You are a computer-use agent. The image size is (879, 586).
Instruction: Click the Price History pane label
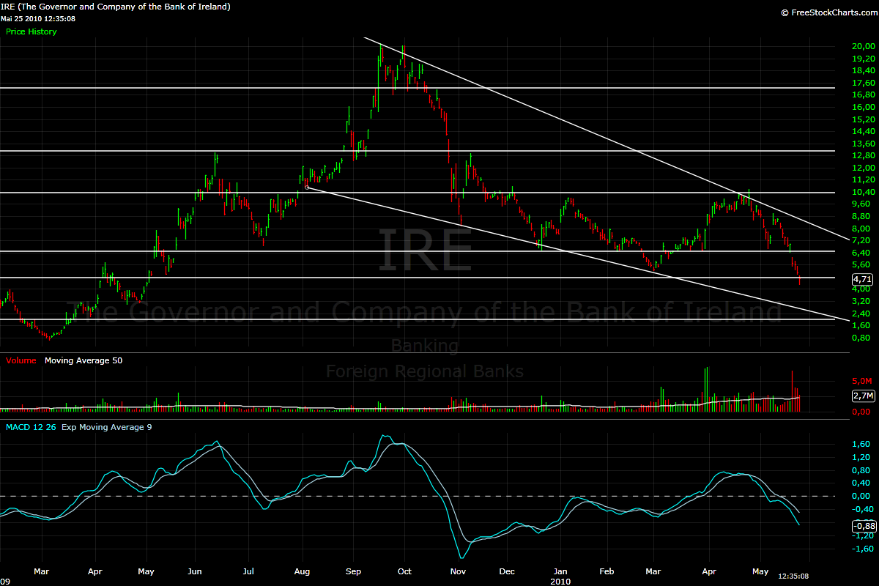[x=31, y=31]
